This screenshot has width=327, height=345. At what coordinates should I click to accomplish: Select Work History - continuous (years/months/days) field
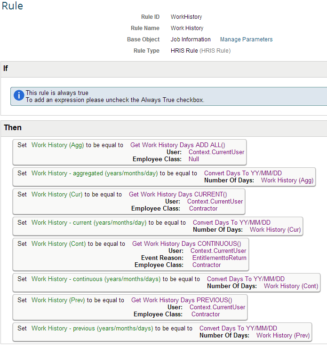[x=96, y=279]
